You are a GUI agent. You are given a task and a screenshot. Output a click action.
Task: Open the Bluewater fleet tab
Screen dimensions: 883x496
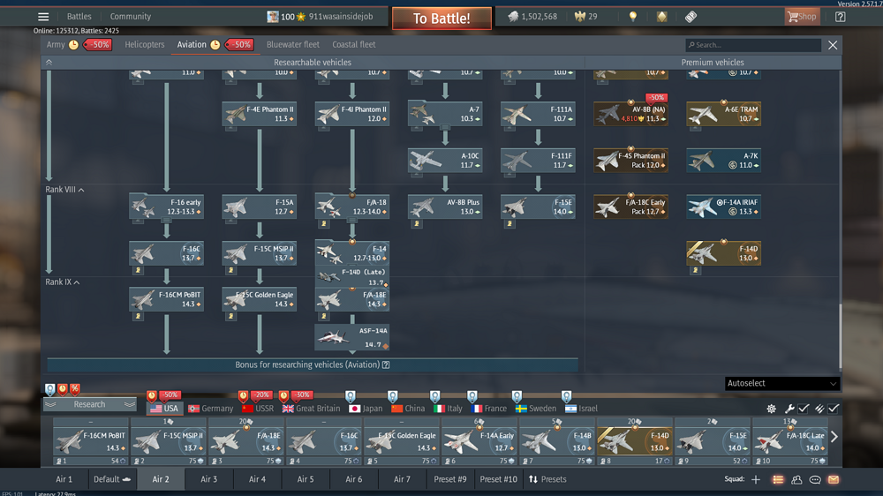(x=293, y=44)
